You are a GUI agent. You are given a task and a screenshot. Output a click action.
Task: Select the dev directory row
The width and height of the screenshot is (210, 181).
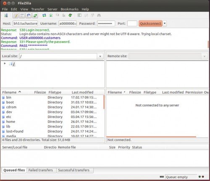click(x=52, y=112)
